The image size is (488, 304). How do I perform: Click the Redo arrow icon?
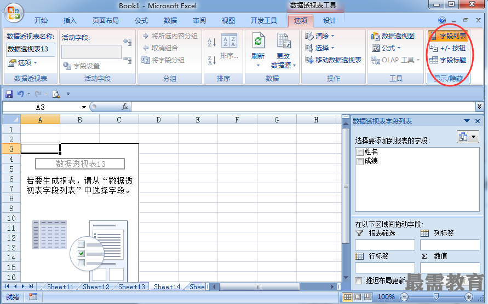(38, 93)
